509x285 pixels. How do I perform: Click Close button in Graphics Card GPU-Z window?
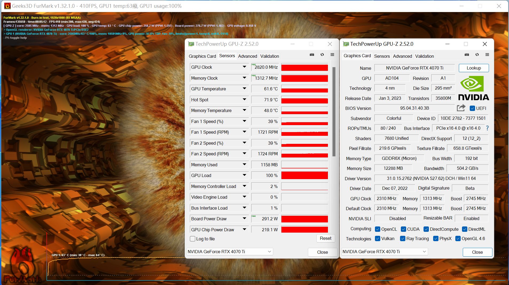[x=477, y=252]
